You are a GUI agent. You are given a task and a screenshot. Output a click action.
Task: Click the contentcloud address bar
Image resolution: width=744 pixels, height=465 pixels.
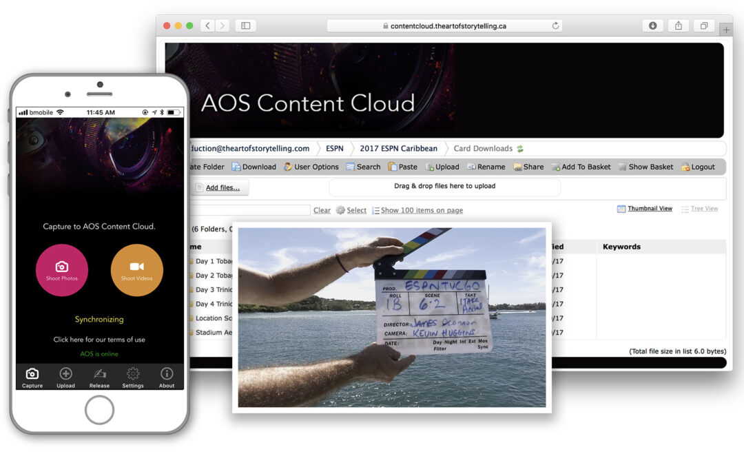pyautogui.click(x=444, y=25)
